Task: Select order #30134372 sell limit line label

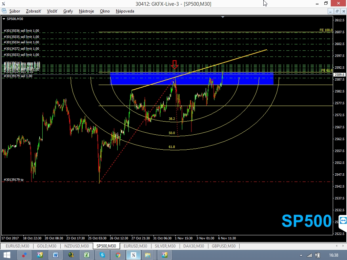Action: point(21,49)
